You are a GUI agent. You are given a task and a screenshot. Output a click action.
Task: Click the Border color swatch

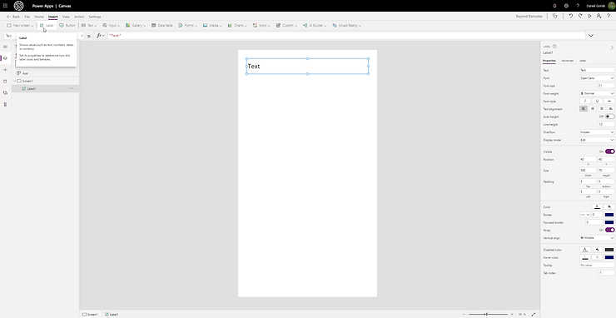coord(609,215)
